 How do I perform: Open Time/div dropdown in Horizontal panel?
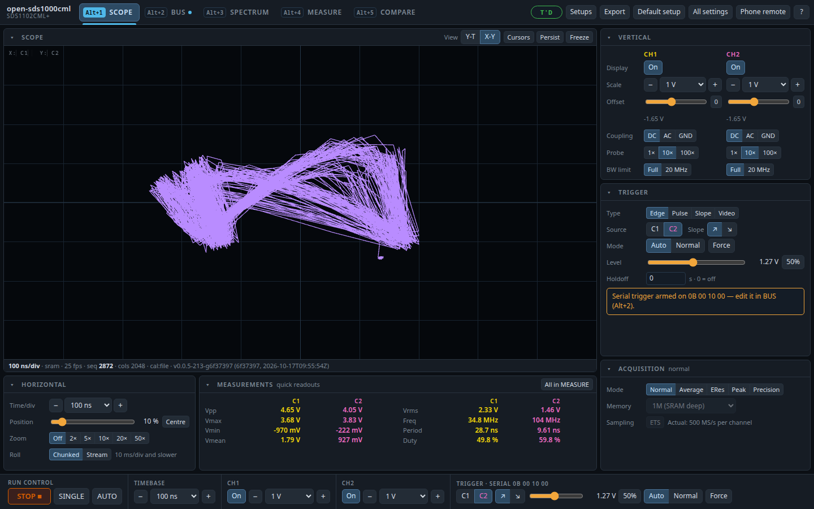point(88,406)
